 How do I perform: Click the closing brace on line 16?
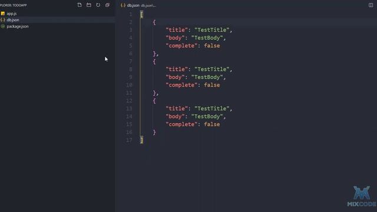pos(154,132)
